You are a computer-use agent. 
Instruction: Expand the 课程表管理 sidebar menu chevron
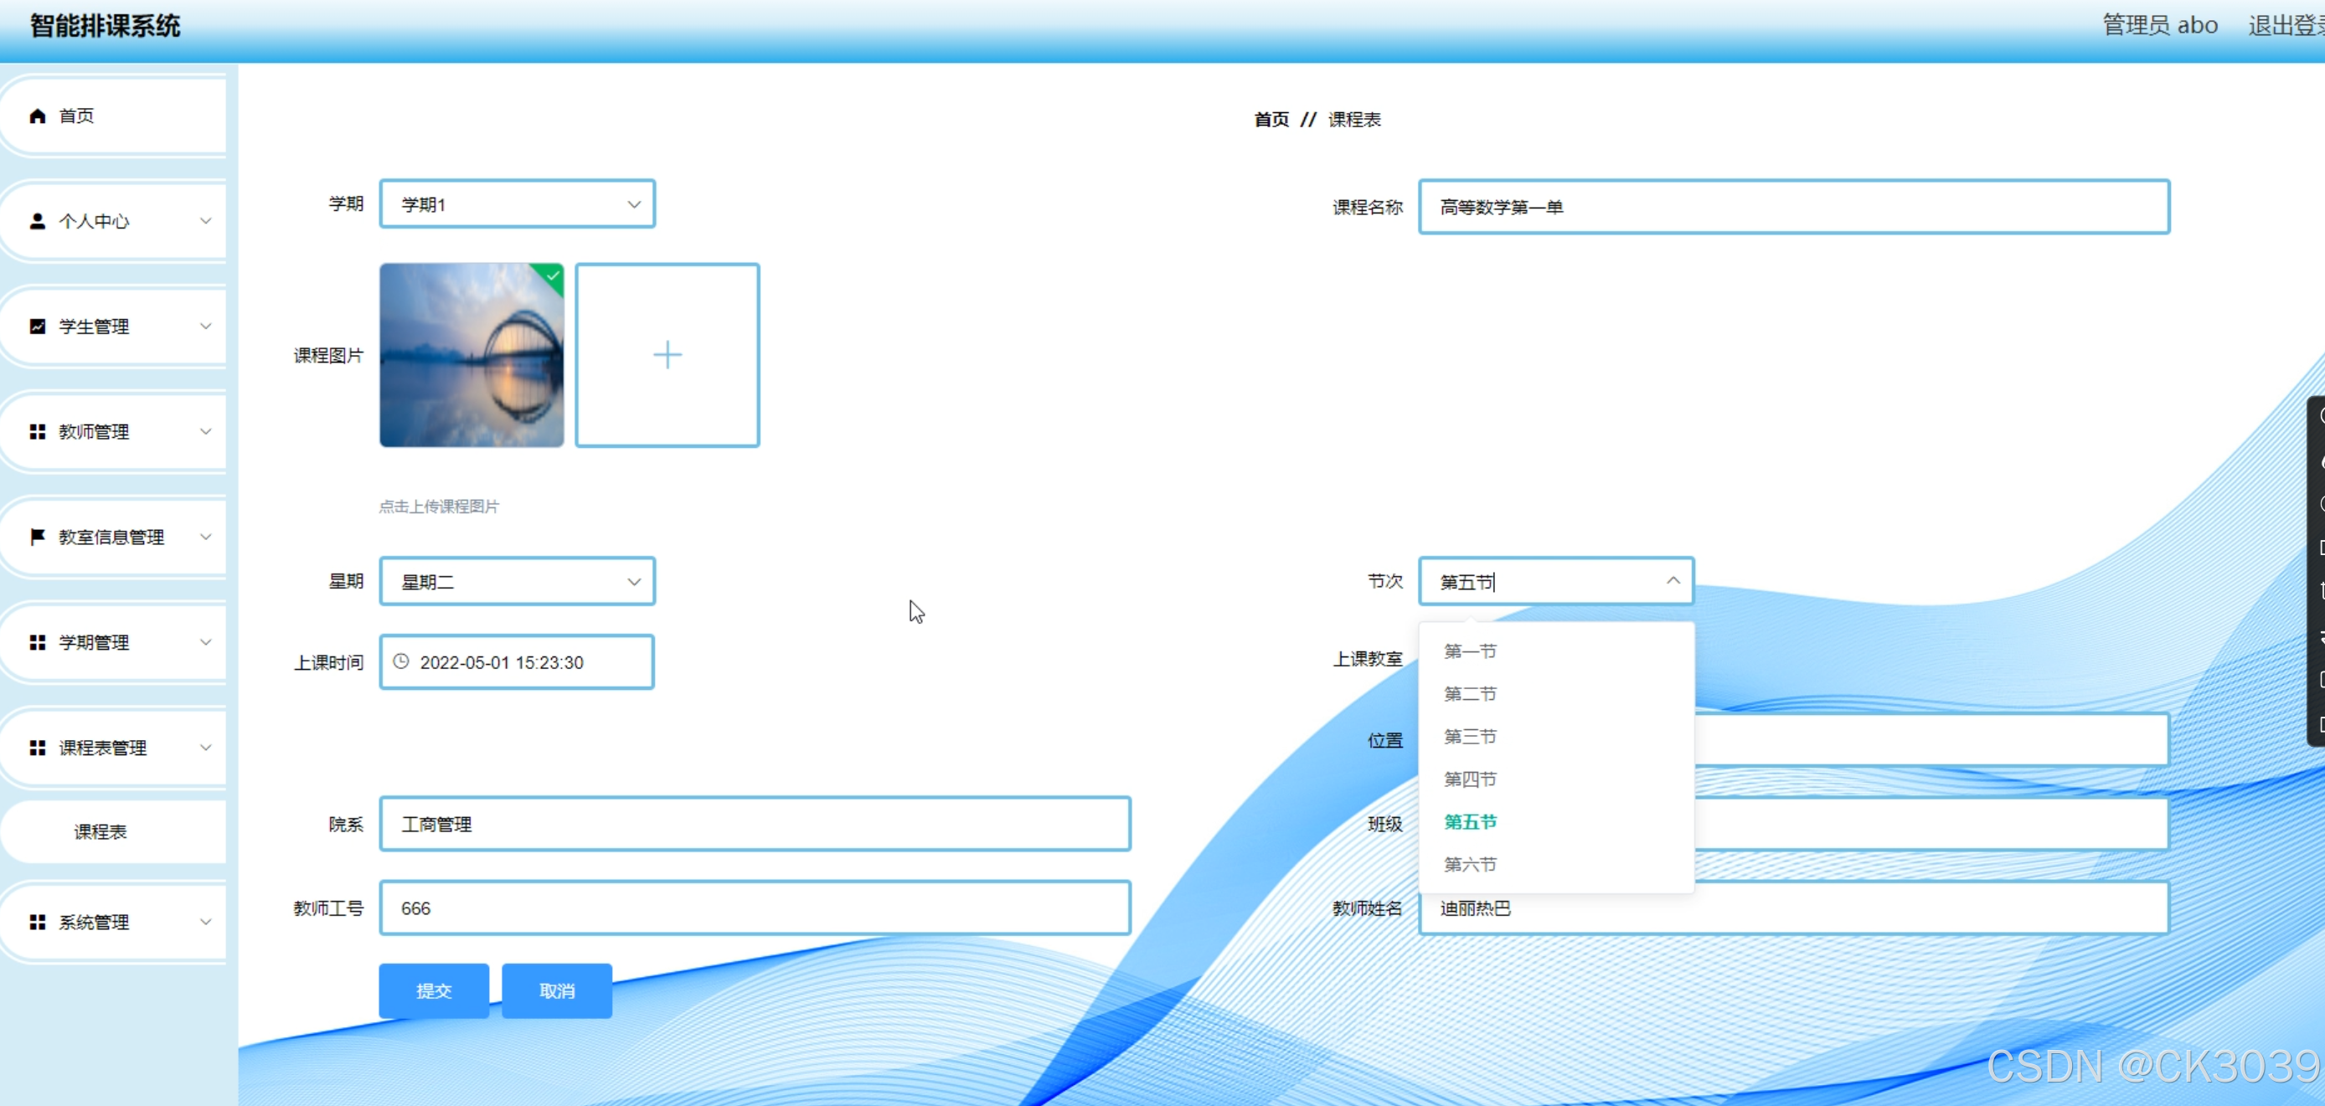point(206,747)
